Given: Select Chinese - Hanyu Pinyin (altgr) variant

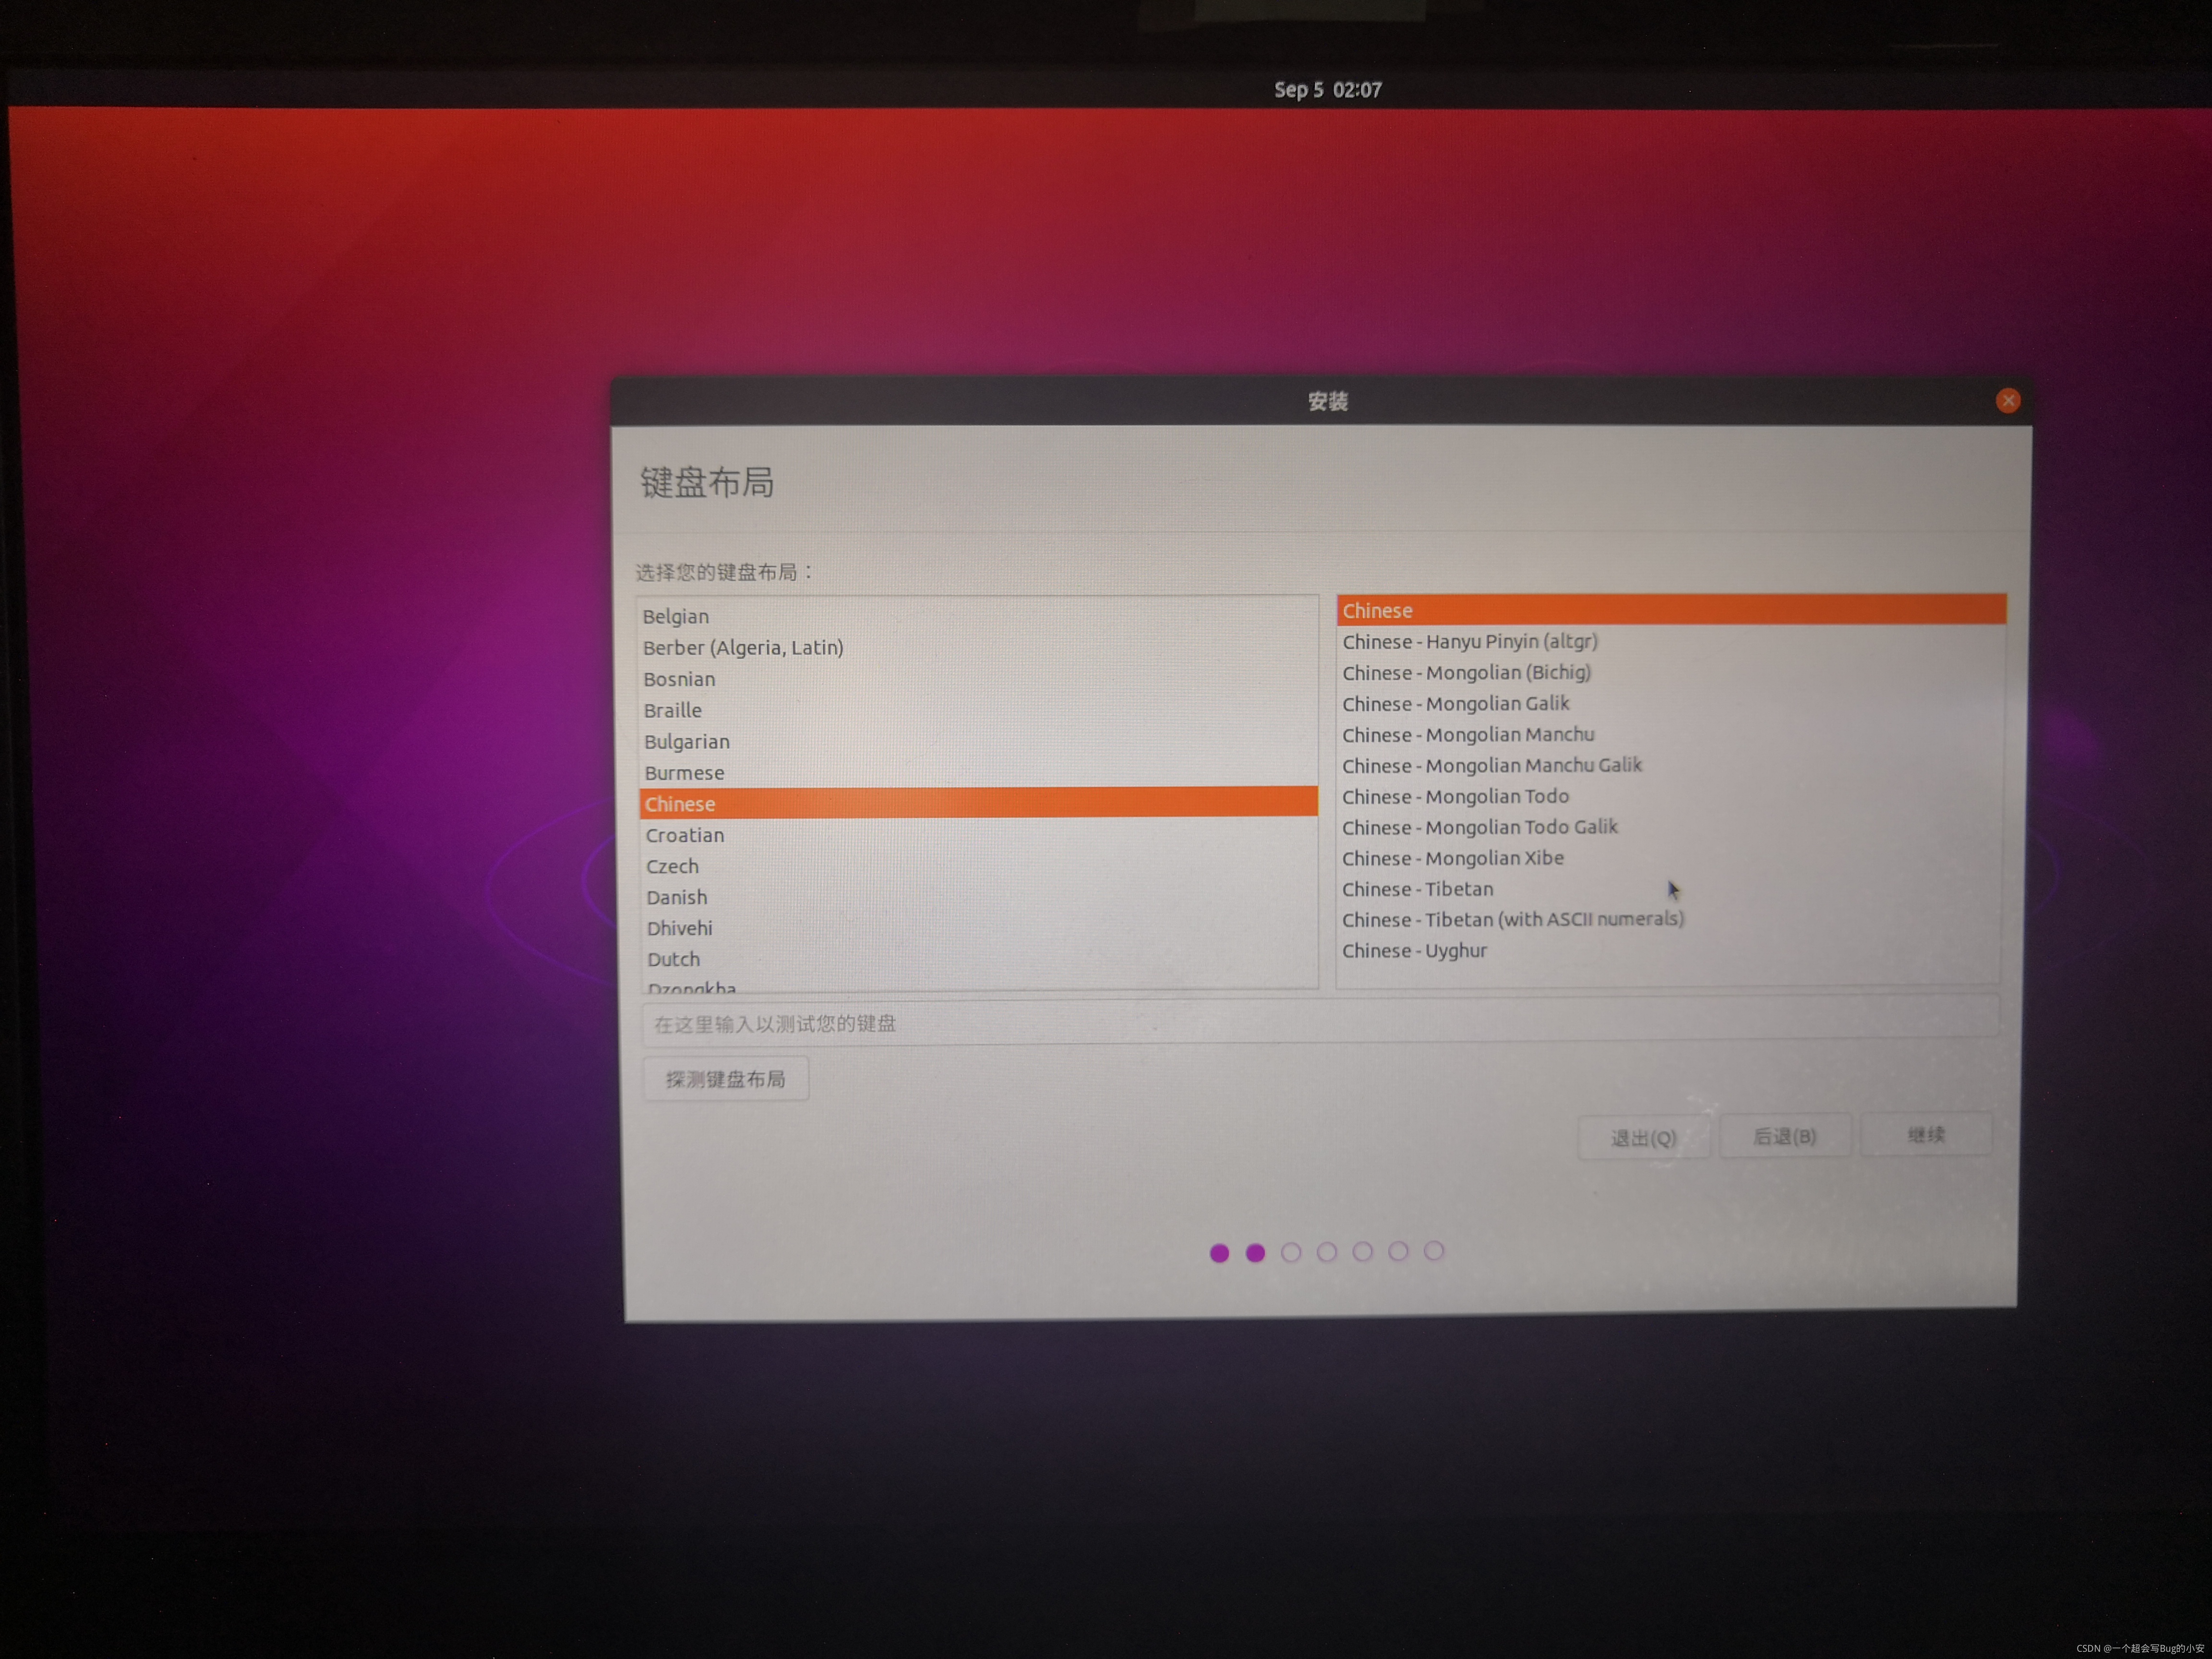Looking at the screenshot, I should 1671,641.
